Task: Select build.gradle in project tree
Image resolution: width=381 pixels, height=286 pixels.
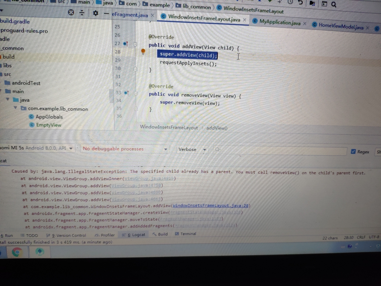Action: 15,21
